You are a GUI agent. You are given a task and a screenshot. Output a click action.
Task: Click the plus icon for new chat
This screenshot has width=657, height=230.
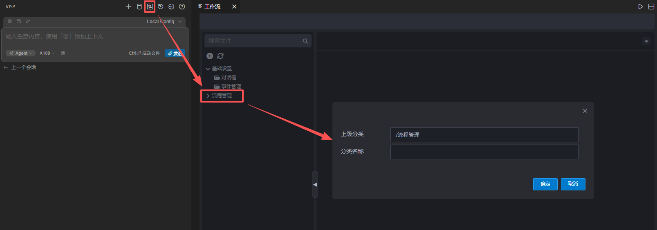(128, 7)
